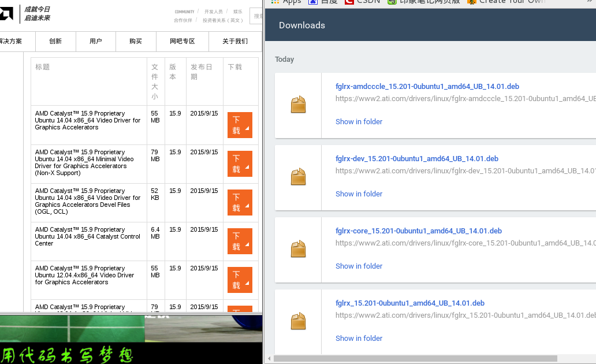This screenshot has width=596, height=364.
Task: Open fglrx_15.201-0ubuntu1_amd64_UB_14.01.deb file
Action: point(410,303)
